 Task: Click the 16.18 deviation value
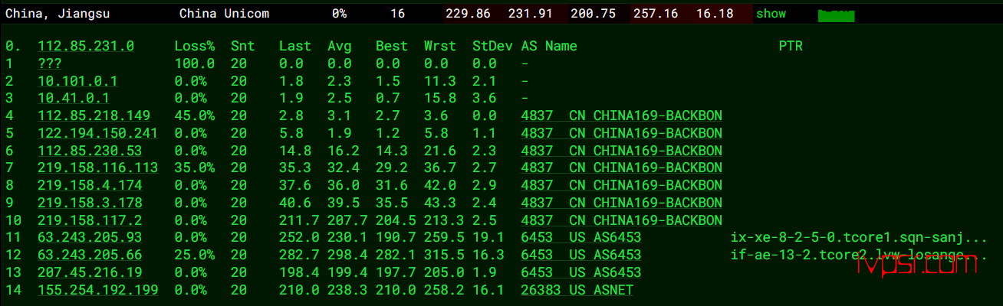[715, 14]
